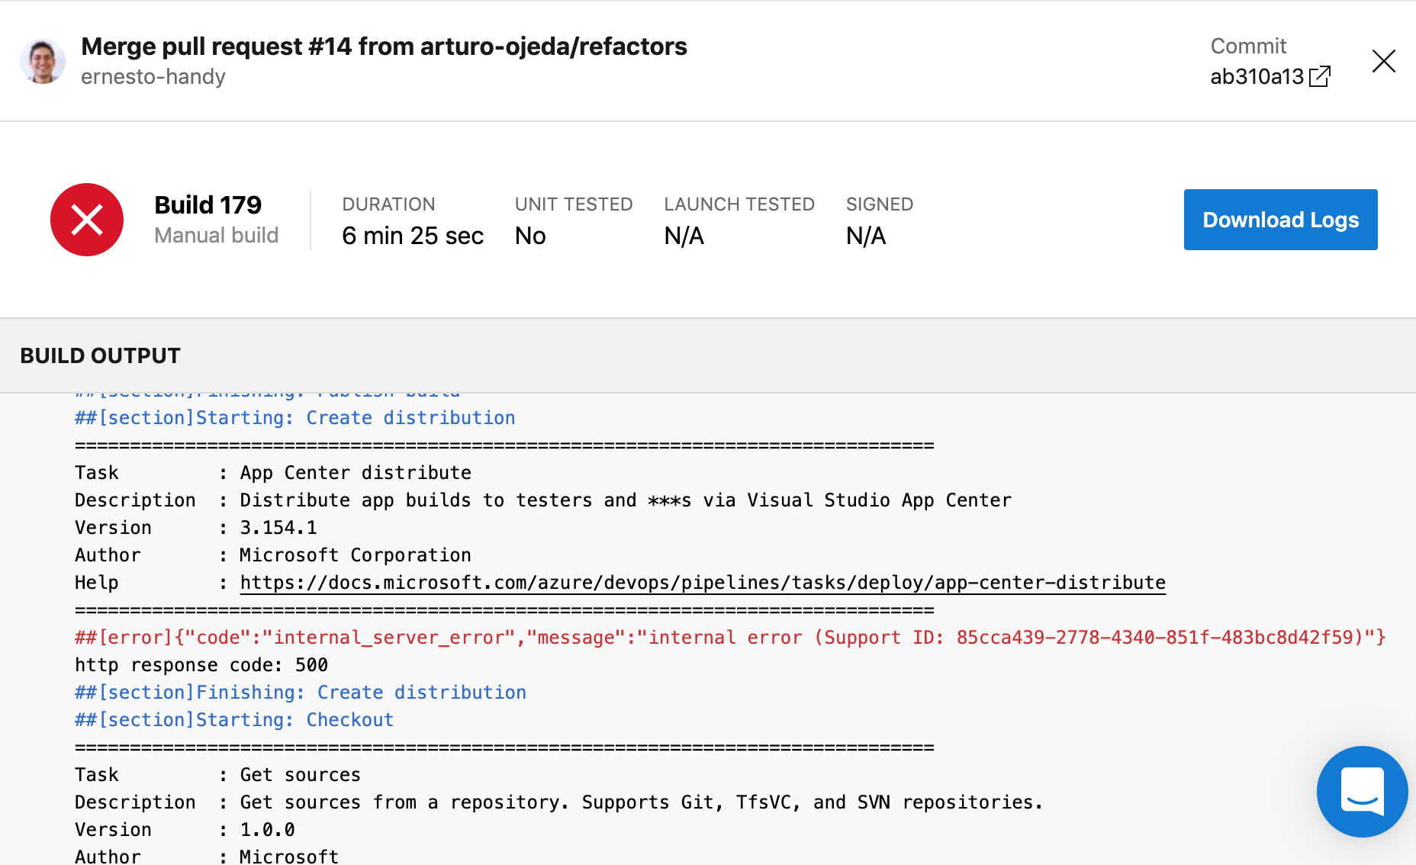The height and width of the screenshot is (865, 1416).
Task: Click the DURATION label
Action: (388, 204)
